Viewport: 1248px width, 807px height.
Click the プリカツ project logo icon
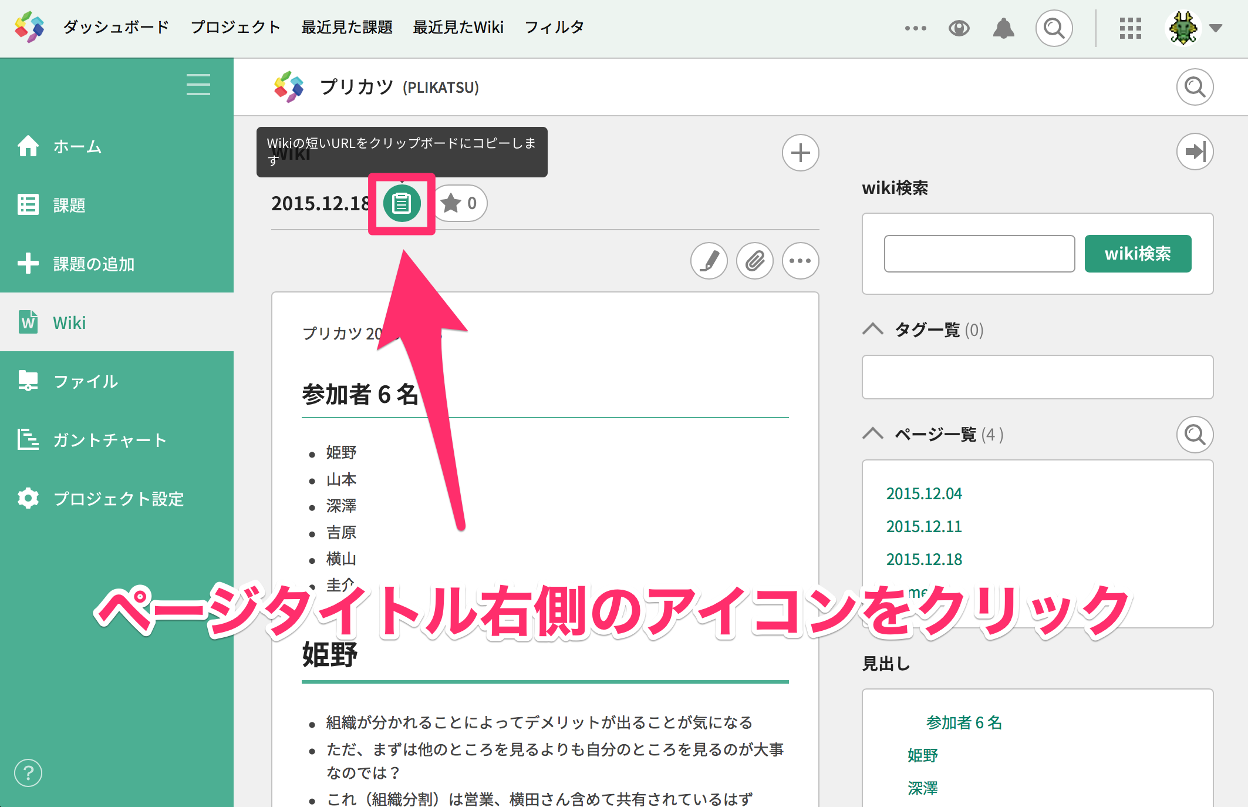(x=289, y=87)
